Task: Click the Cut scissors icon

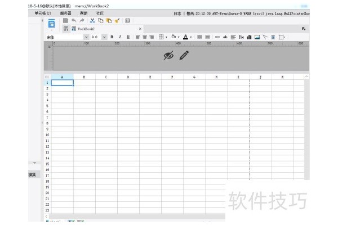Action: pyautogui.click(x=92, y=21)
